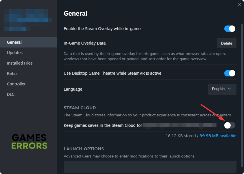Close the properties window with the X
The image size is (244, 174).
[239, 5]
